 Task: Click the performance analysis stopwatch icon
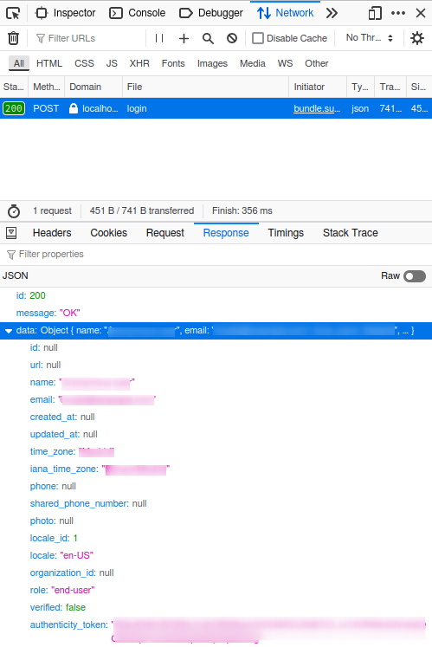[14, 210]
